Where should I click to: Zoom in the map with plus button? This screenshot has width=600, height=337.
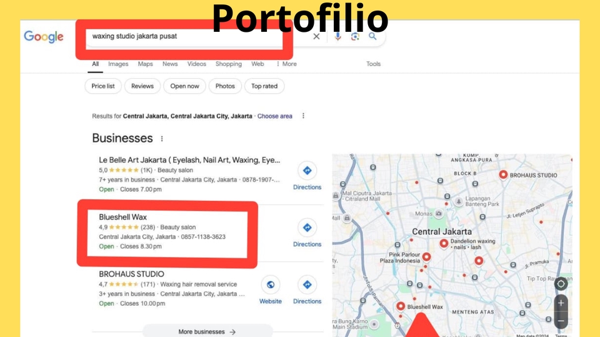click(561, 303)
